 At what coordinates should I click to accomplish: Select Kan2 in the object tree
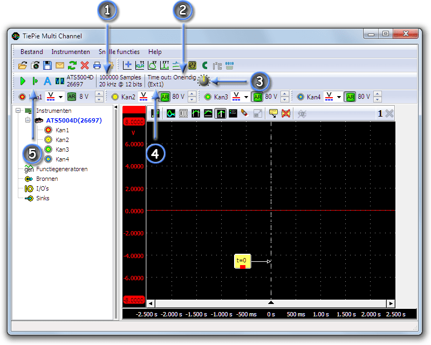[x=62, y=140]
